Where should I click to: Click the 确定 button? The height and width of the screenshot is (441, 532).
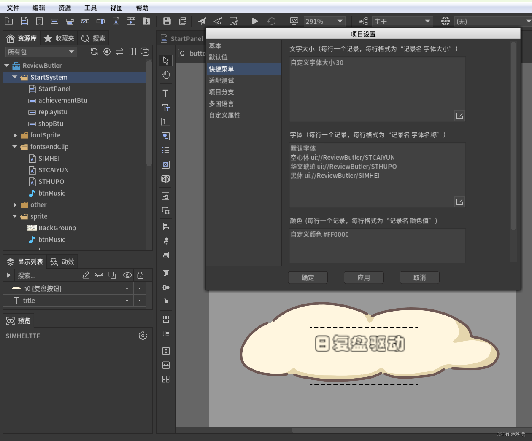tap(308, 277)
